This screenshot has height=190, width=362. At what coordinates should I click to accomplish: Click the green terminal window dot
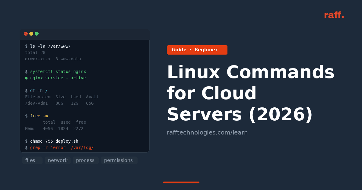(37, 33)
